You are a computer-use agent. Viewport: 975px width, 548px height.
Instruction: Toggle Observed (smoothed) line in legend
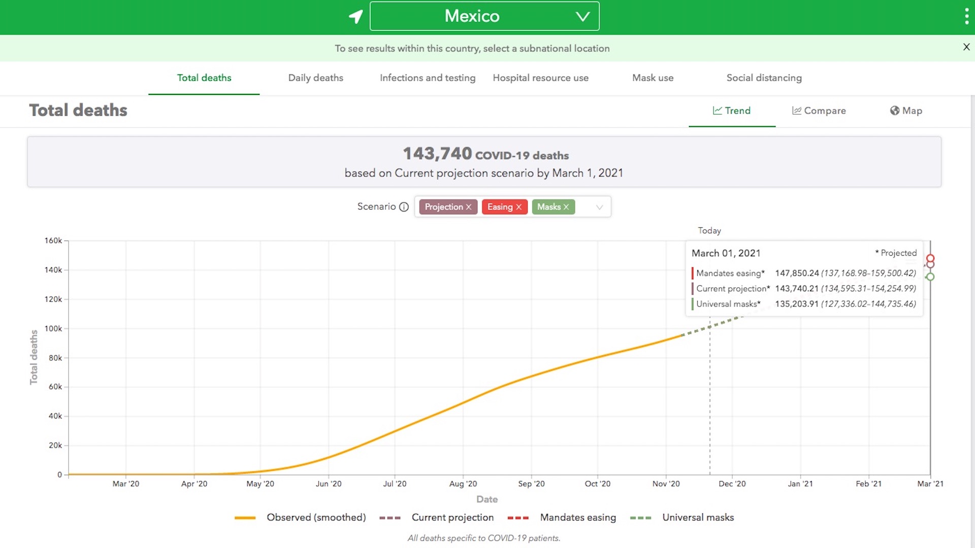(316, 517)
